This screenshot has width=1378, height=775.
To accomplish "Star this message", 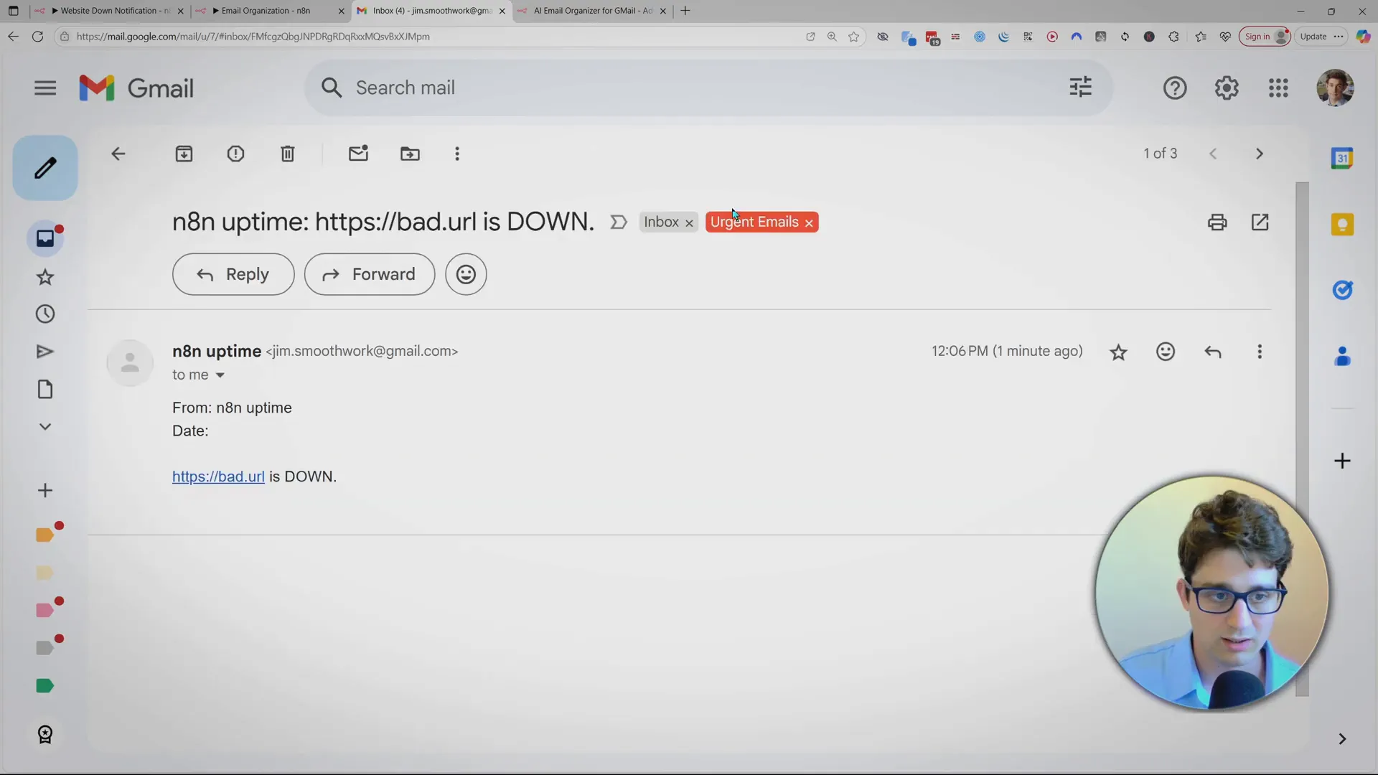I will (1118, 352).
